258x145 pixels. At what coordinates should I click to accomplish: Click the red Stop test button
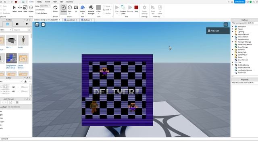click(136, 9)
